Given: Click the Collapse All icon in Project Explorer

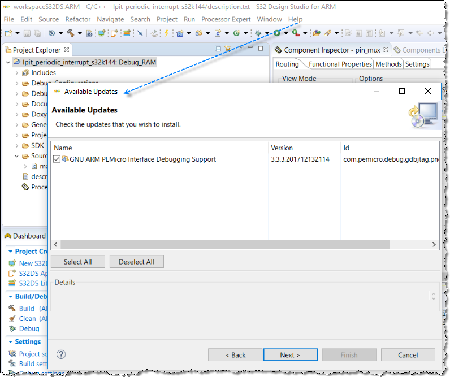Looking at the screenshot, I should click(218, 49).
